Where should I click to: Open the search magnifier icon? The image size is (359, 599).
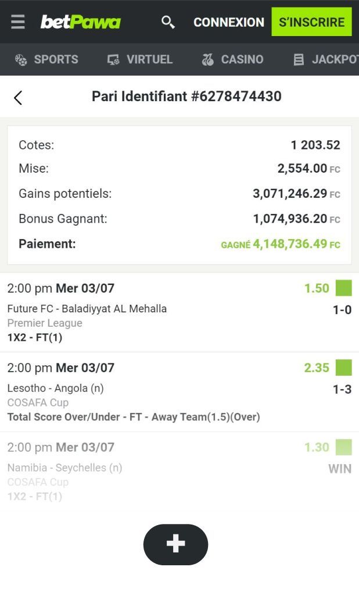point(168,22)
